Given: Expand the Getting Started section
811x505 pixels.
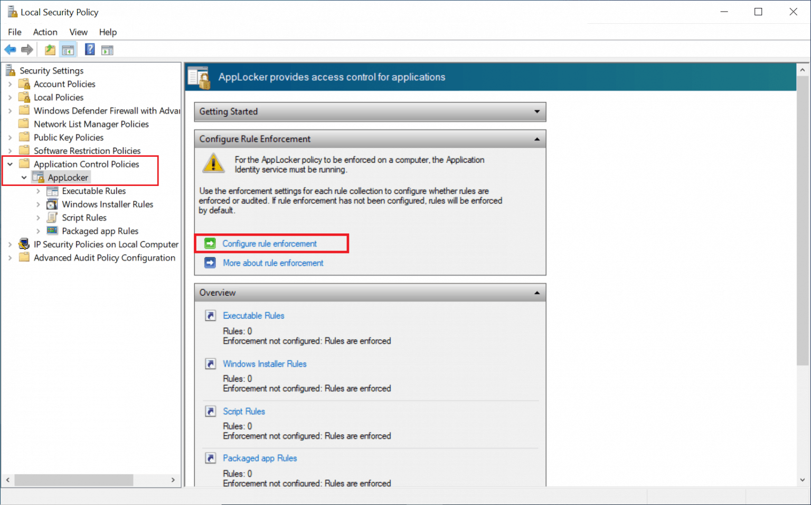Looking at the screenshot, I should pos(537,111).
